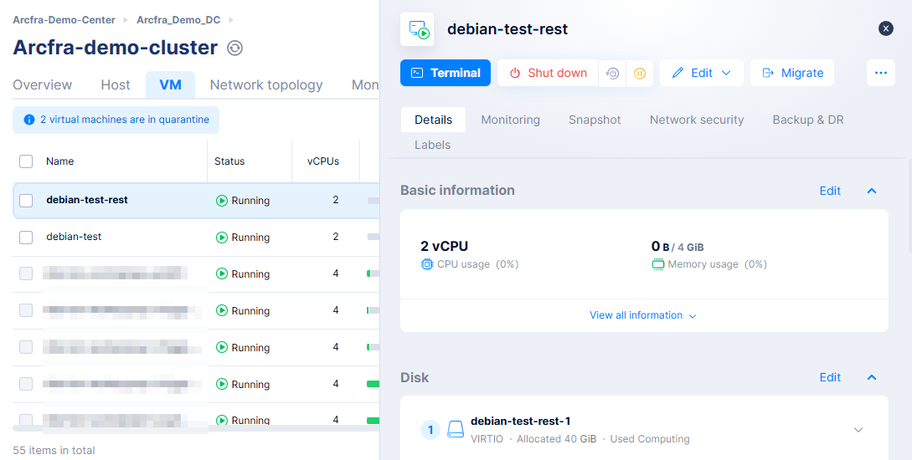Collapse the Basic information section
Viewport: 912px width, 460px height.
click(872, 191)
